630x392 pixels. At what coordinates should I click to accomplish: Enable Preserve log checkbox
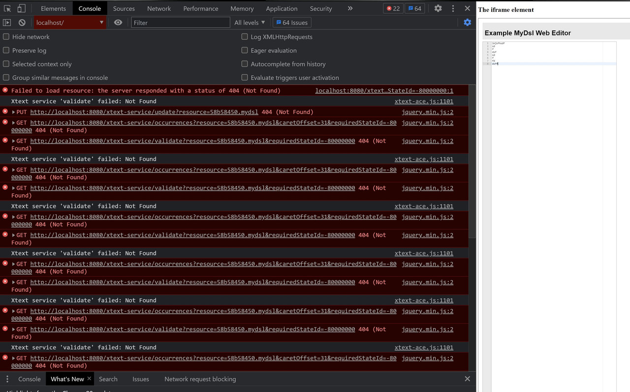click(6, 50)
